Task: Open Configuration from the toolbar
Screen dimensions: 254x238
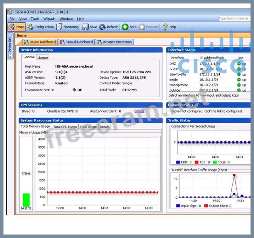Action: [30, 27]
